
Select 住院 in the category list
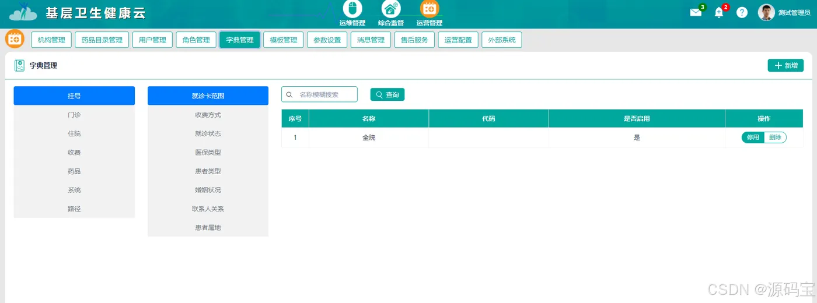[x=74, y=133]
